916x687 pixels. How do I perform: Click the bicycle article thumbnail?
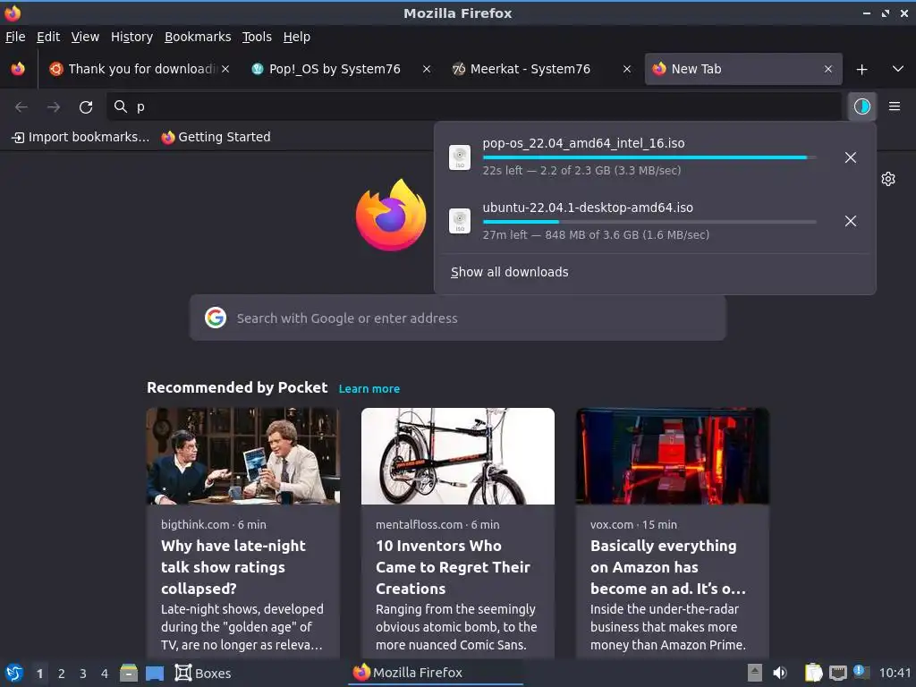tap(457, 455)
